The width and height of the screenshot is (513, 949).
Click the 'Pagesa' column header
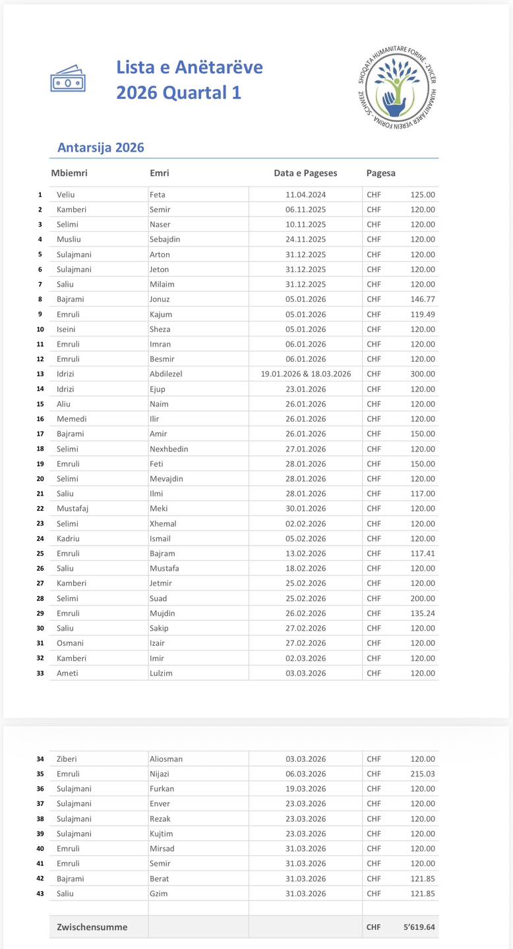(x=380, y=173)
